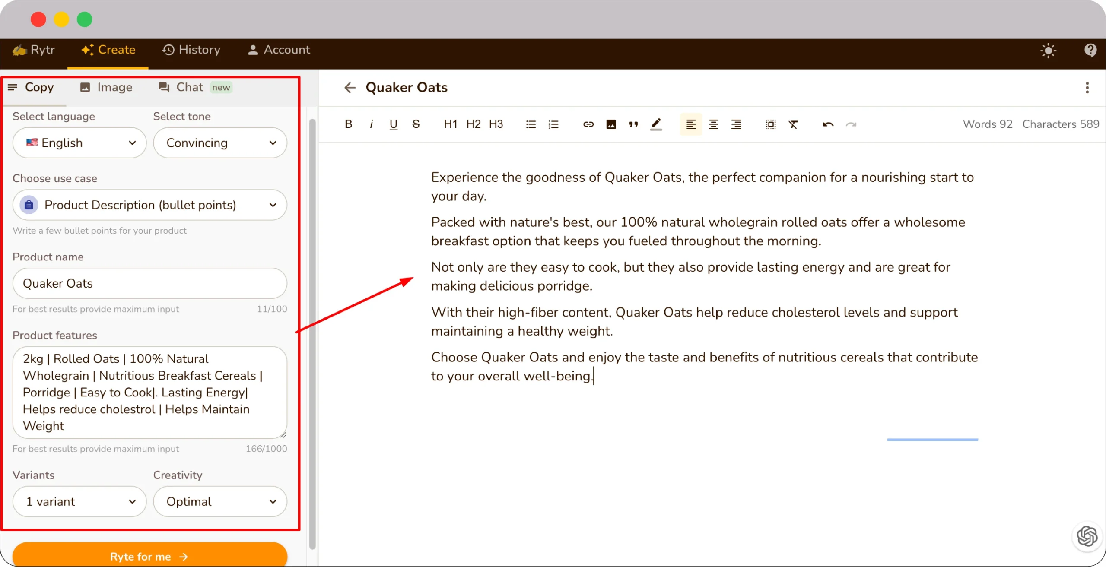Image resolution: width=1106 pixels, height=567 pixels.
Task: Set Heading 2 style
Action: coord(473,124)
